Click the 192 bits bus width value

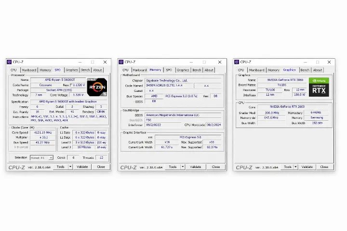coord(317,123)
